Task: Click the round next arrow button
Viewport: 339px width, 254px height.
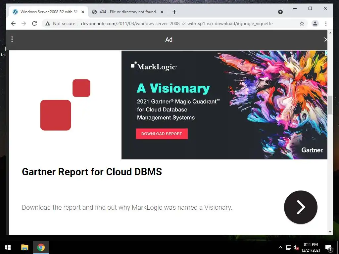Action: click(301, 207)
